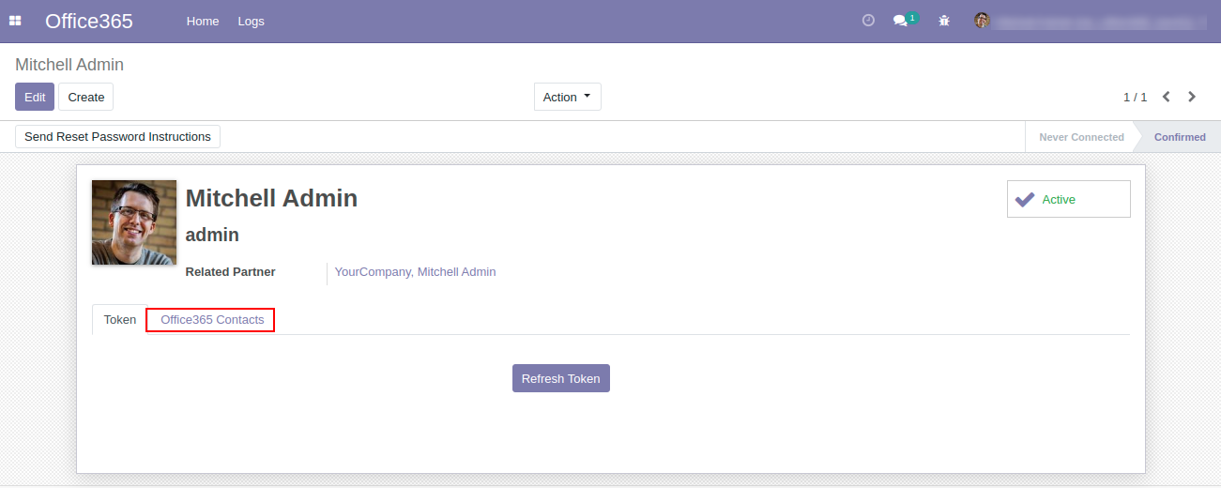Switch to the Office365 Contacts tab

[x=211, y=320]
